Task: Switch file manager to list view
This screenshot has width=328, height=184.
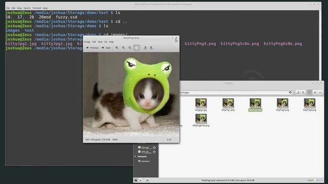Action: pyautogui.click(x=315, y=93)
